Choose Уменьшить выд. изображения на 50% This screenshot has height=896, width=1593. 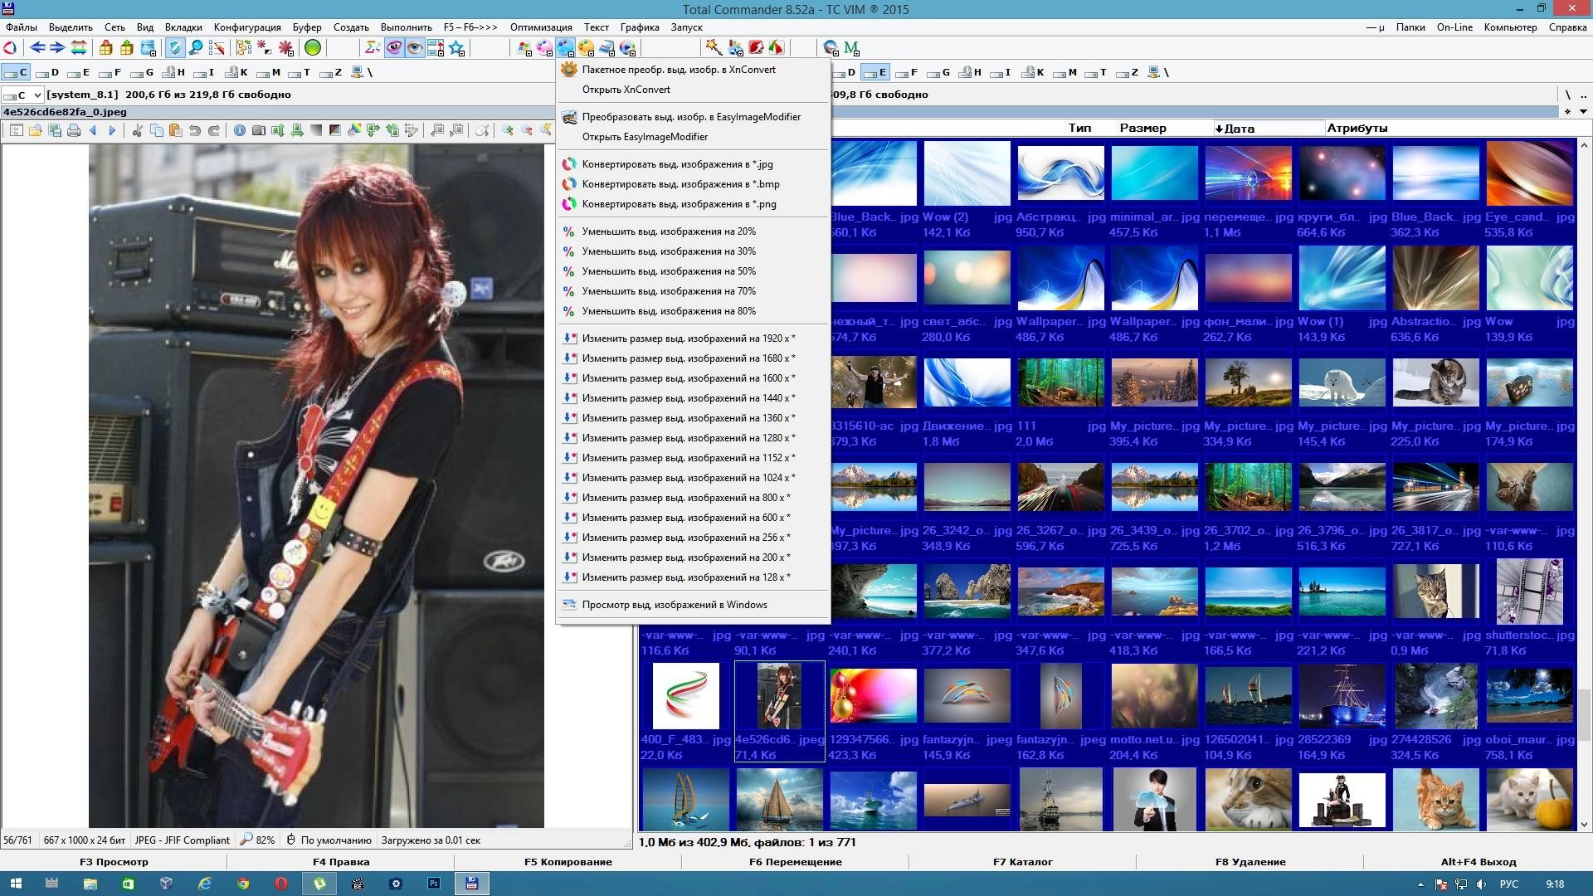pyautogui.click(x=694, y=271)
